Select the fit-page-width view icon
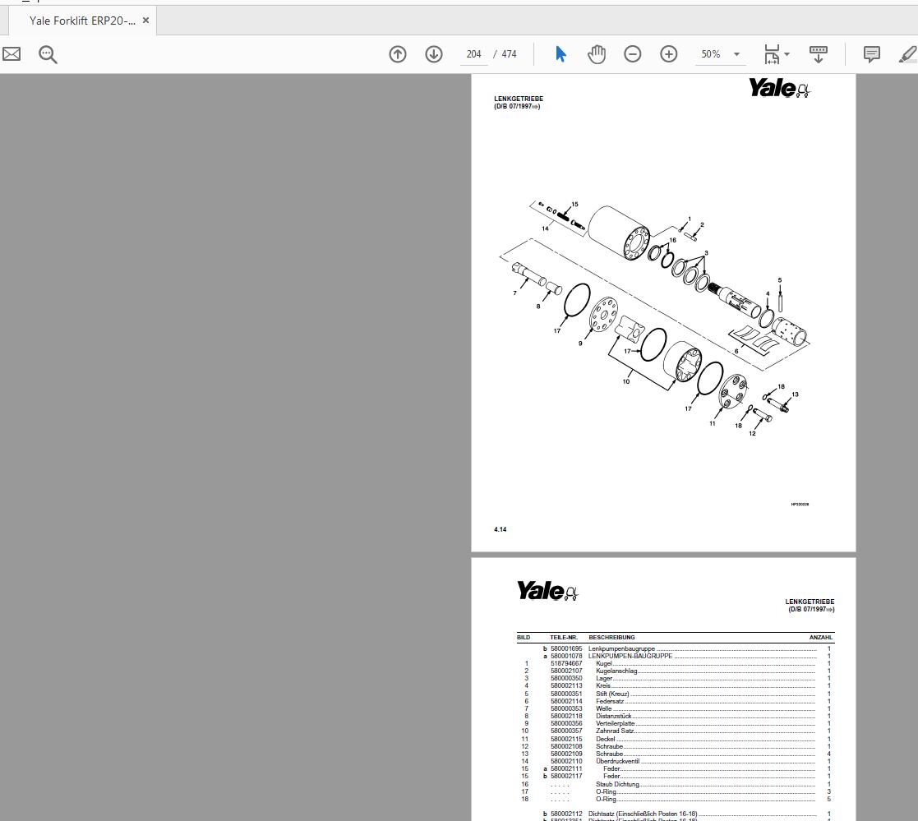The height and width of the screenshot is (821, 918). 770,54
